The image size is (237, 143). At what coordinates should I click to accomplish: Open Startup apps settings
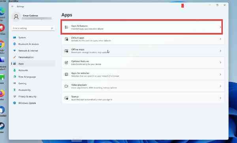(143, 98)
